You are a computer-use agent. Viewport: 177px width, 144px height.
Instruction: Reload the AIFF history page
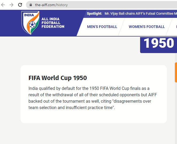pyautogui.click(x=20, y=5)
